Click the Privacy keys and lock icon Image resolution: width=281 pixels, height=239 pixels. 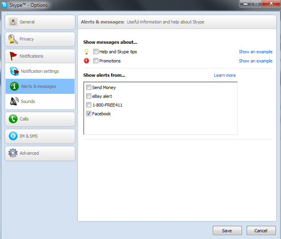coord(13,39)
